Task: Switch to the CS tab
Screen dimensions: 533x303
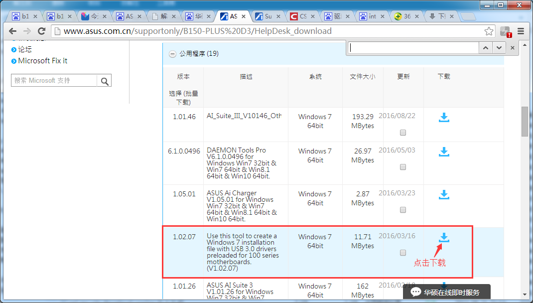Action: (302, 16)
